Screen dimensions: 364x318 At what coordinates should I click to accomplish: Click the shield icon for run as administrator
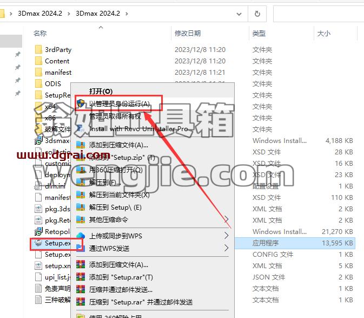pyautogui.click(x=81, y=103)
